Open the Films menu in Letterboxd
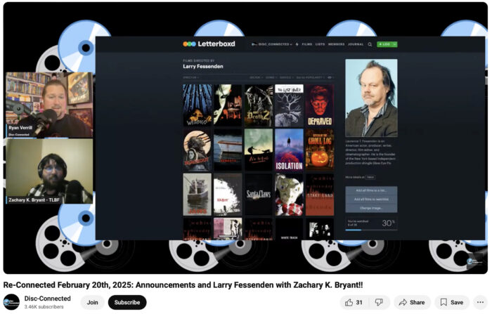Image resolution: width=492 pixels, height=314 pixels. click(x=307, y=44)
